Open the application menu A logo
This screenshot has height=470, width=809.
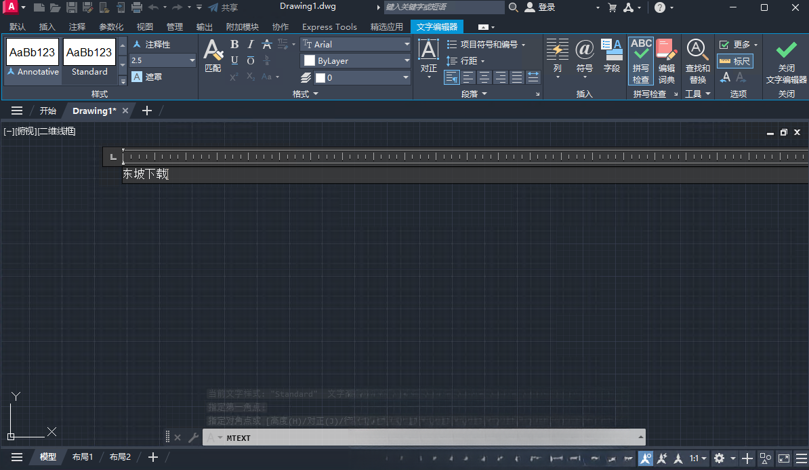12,7
